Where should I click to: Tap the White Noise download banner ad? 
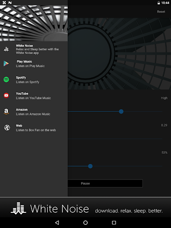85,208
